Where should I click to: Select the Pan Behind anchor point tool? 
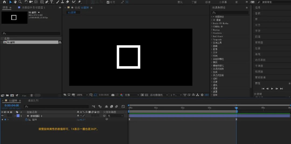pos(36,2)
